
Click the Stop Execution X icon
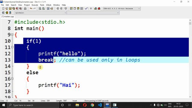[91, 8]
